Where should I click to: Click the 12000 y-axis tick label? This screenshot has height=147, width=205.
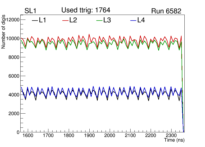[x=13, y=20]
